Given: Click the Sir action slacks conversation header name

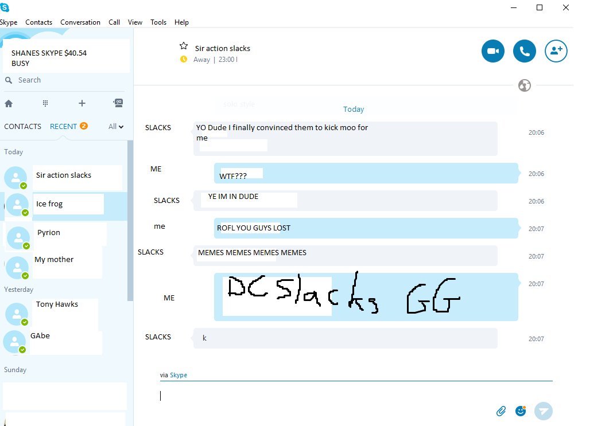Looking at the screenshot, I should point(223,48).
